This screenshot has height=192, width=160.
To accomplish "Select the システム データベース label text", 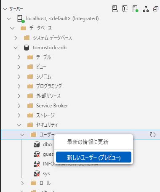I will click(x=52, y=38).
